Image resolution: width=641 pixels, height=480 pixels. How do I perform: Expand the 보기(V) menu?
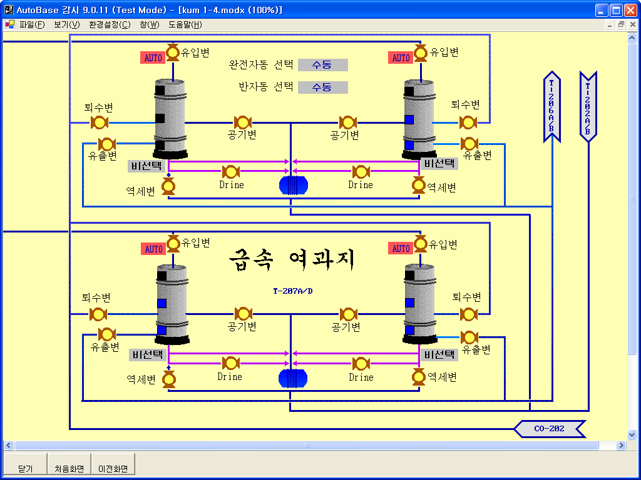pos(67,25)
